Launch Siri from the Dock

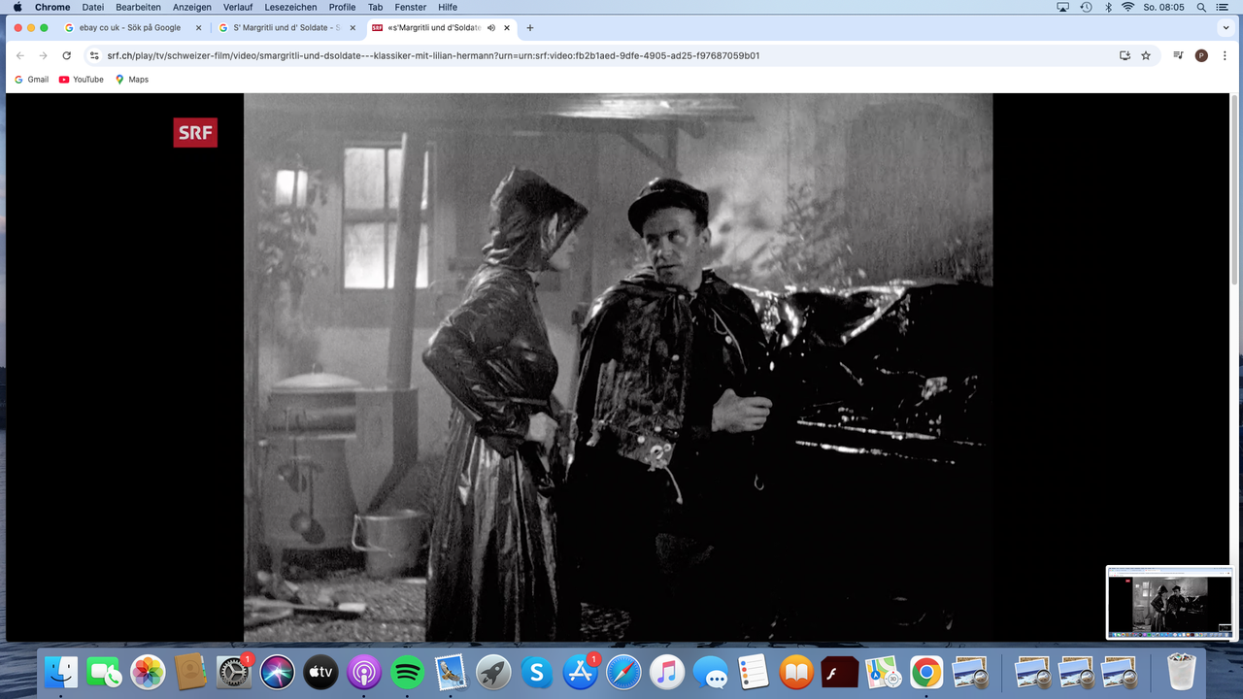pos(278,671)
